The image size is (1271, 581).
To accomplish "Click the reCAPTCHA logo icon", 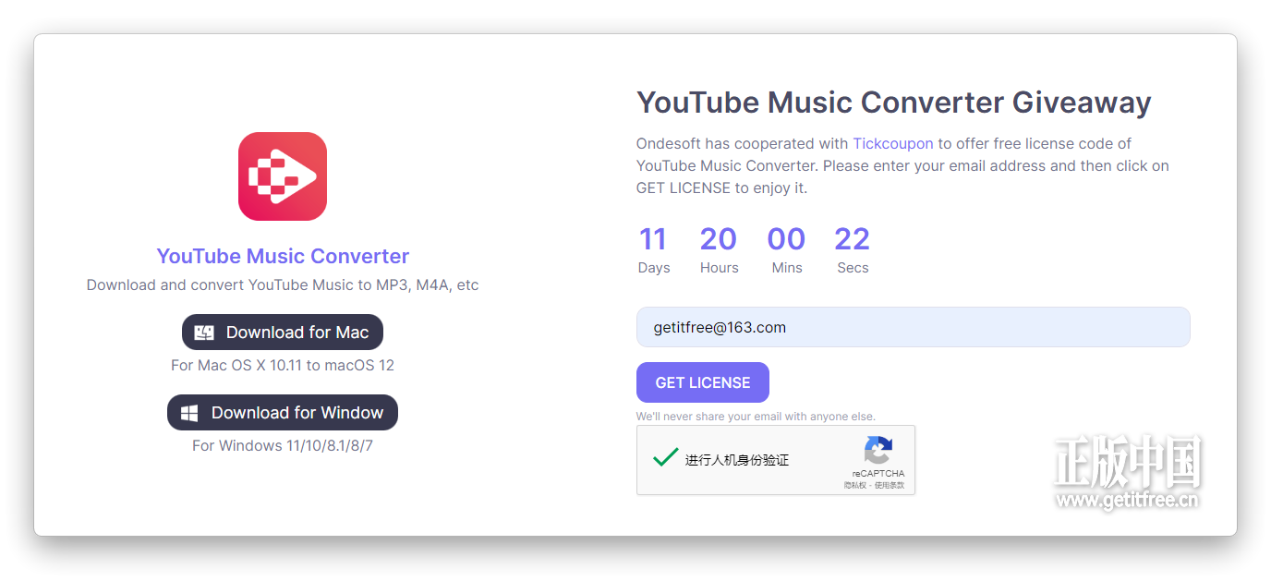I will point(878,451).
